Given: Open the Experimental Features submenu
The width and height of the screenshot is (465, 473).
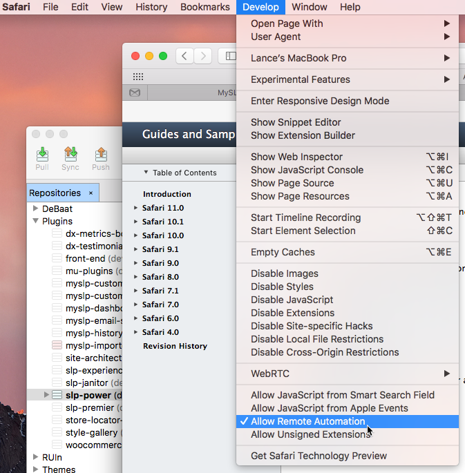Looking at the screenshot, I should click(x=348, y=79).
